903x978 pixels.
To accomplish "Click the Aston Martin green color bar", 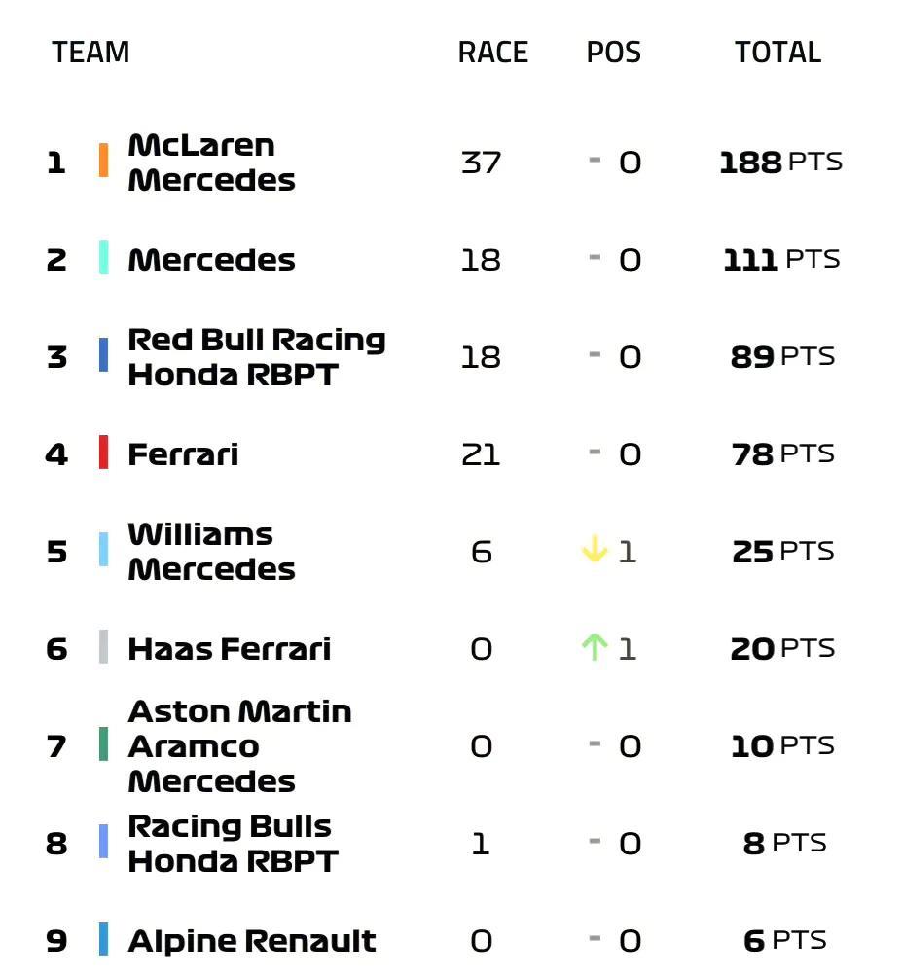I will tap(103, 744).
